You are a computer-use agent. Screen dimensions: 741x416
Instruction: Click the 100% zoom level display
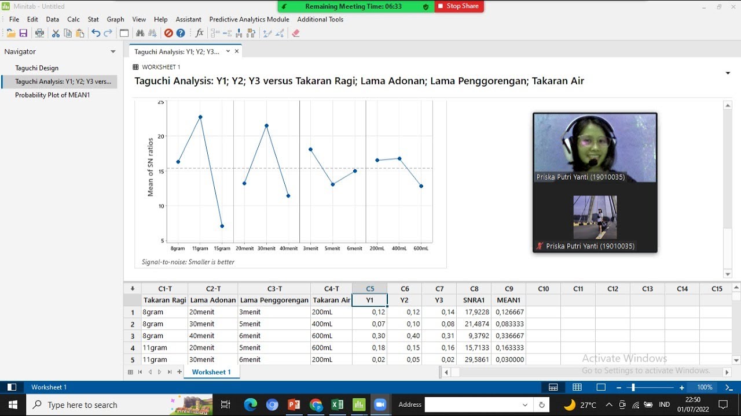coord(705,387)
